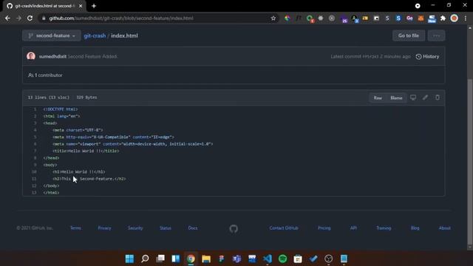The height and width of the screenshot is (266, 473).
Task: Open Visual Studio Code from taskbar
Action: (268, 259)
